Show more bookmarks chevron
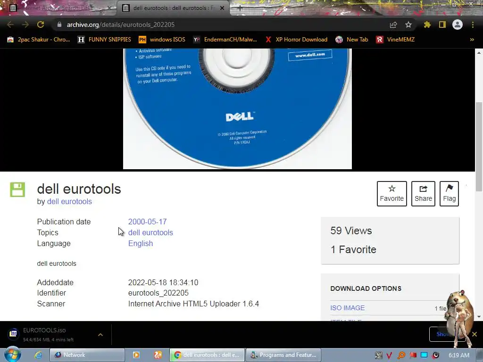 (x=472, y=40)
